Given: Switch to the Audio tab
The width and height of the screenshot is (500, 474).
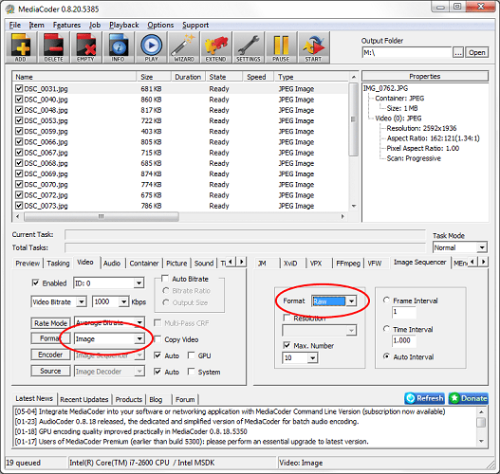Looking at the screenshot, I should click(112, 264).
